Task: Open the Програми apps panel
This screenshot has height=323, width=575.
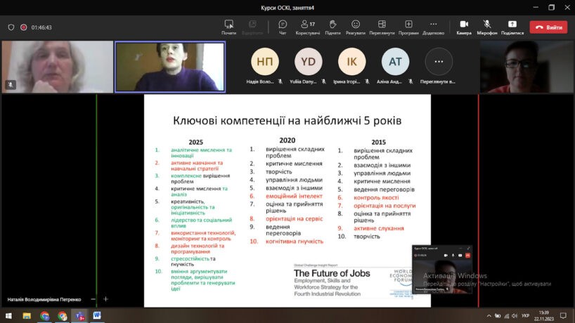Action: point(408,27)
